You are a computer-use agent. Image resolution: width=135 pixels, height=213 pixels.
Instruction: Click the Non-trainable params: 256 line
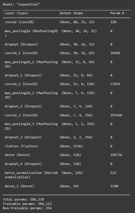click(x=27, y=208)
